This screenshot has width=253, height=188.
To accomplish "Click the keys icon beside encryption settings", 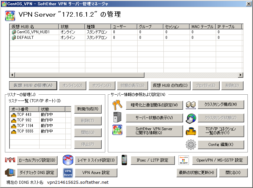I will (x=117, y=105).
